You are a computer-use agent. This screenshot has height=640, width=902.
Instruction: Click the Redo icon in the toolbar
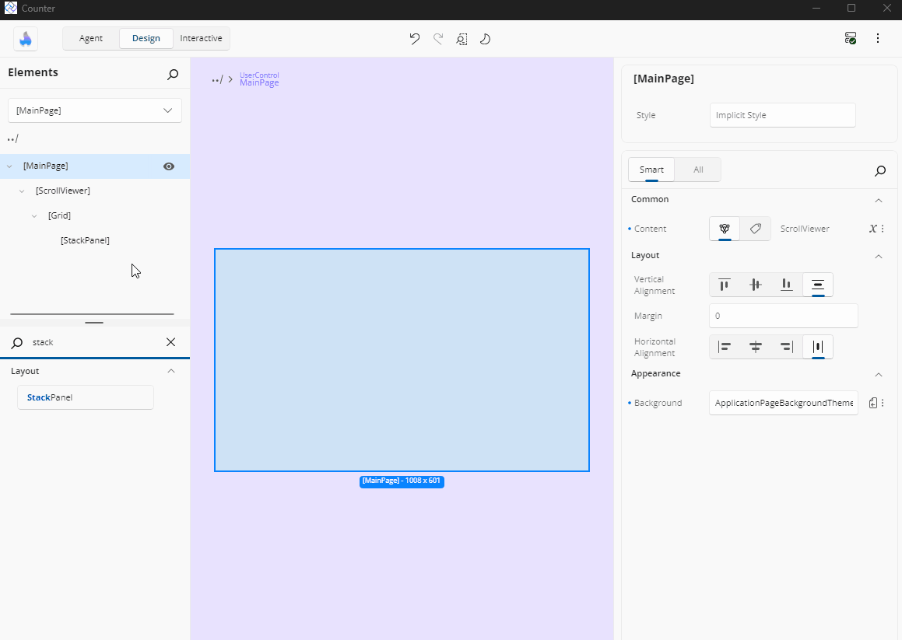pyautogui.click(x=437, y=38)
